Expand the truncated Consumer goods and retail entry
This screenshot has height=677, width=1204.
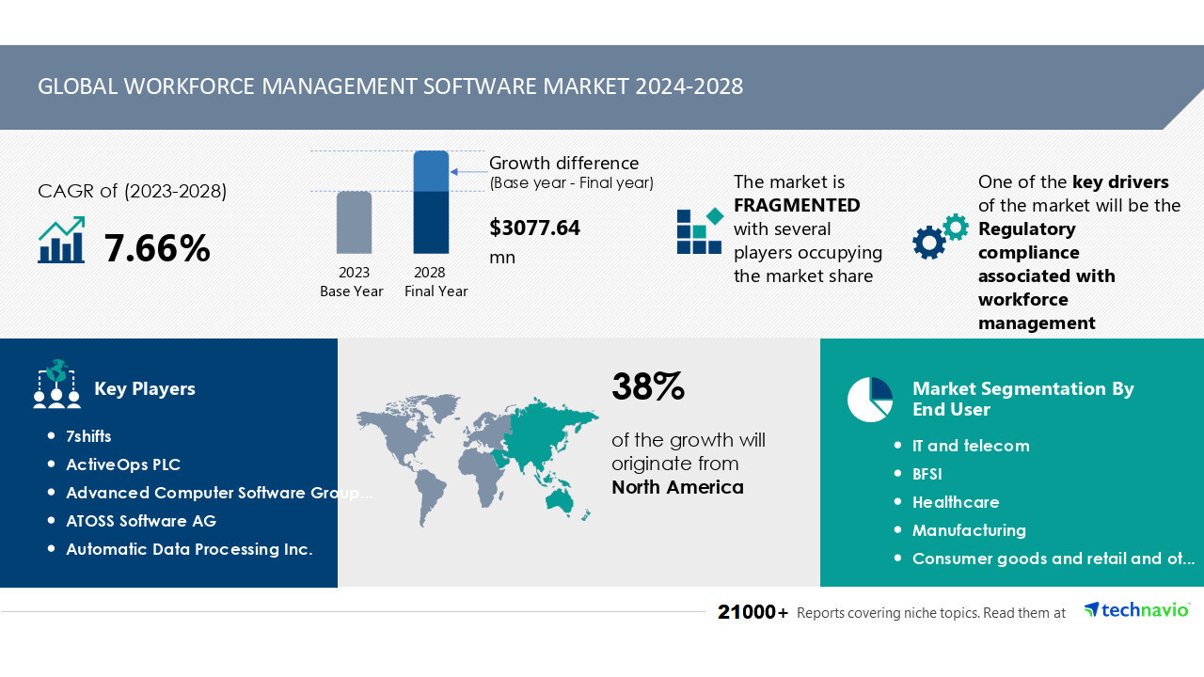click(1053, 559)
